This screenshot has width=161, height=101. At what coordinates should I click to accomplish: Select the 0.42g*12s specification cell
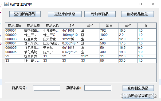click(x=71, y=52)
